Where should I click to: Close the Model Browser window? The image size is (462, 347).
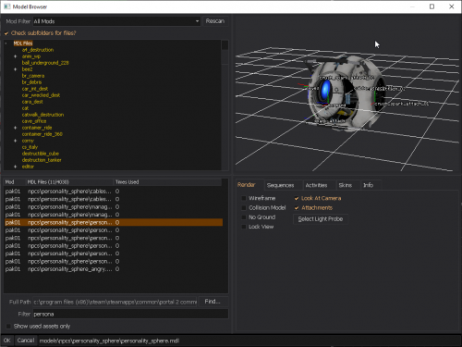[452, 6]
